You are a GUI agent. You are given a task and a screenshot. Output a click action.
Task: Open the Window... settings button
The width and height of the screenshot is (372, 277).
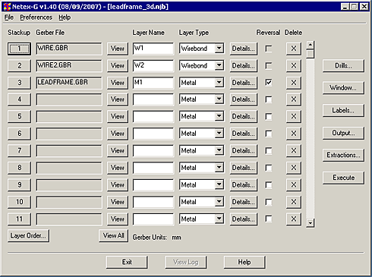(343, 88)
